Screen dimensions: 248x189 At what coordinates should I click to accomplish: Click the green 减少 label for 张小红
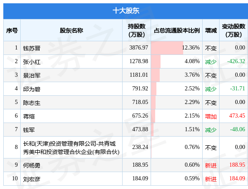210,61
